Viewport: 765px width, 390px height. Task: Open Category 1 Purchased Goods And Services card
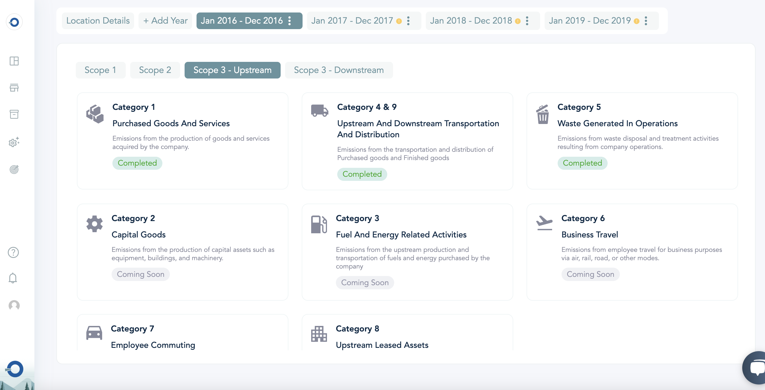coord(182,141)
